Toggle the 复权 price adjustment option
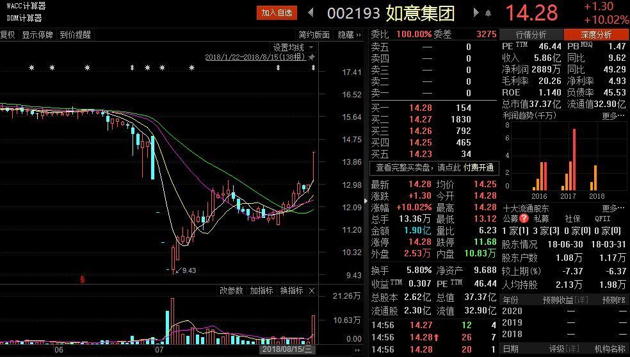 (x=8, y=35)
